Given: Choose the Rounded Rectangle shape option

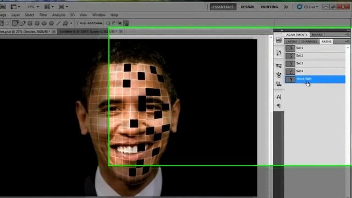Looking at the screenshot, I should 37,23.
